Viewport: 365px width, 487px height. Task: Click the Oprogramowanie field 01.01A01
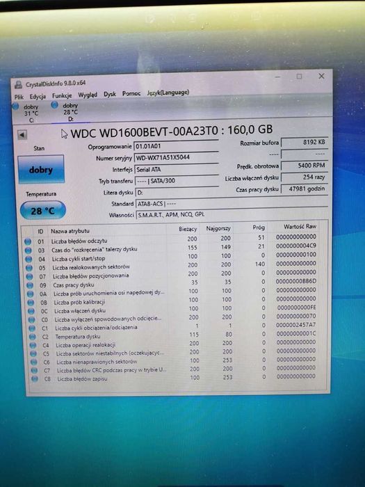(x=177, y=145)
